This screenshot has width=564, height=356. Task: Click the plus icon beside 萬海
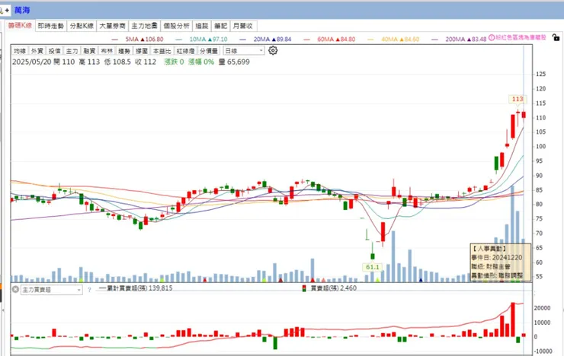coord(7,11)
